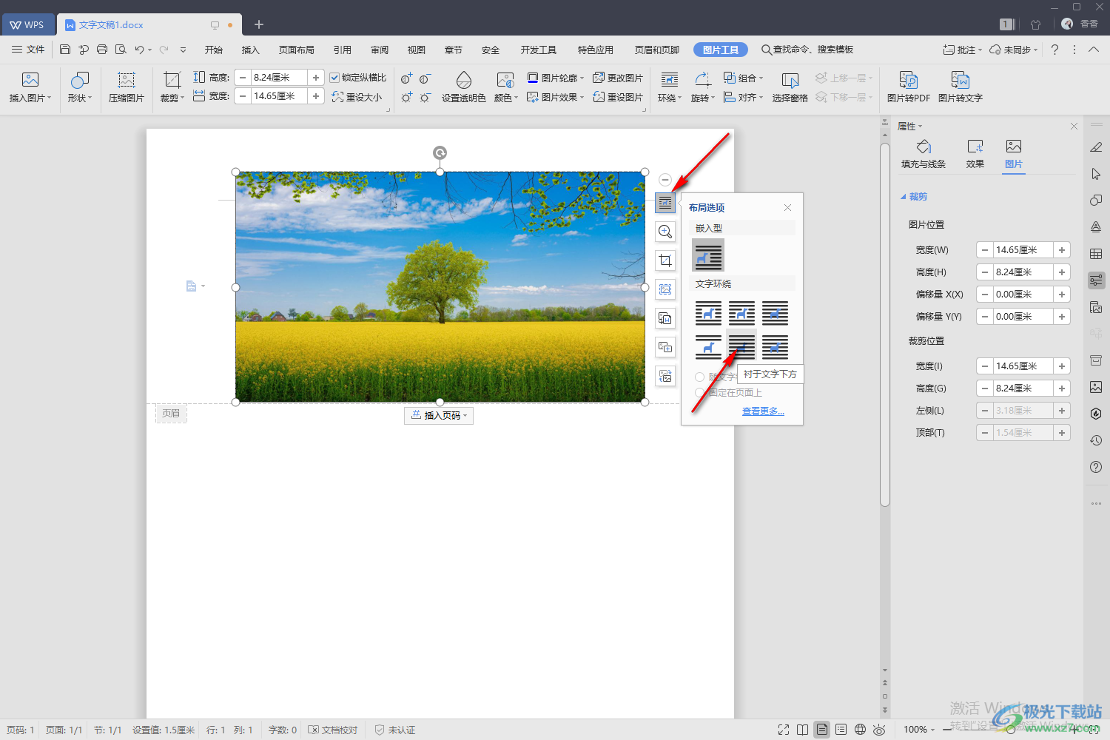
Task: Expand the Insert Page Number (插入页码) dropdown
Action: pos(439,415)
